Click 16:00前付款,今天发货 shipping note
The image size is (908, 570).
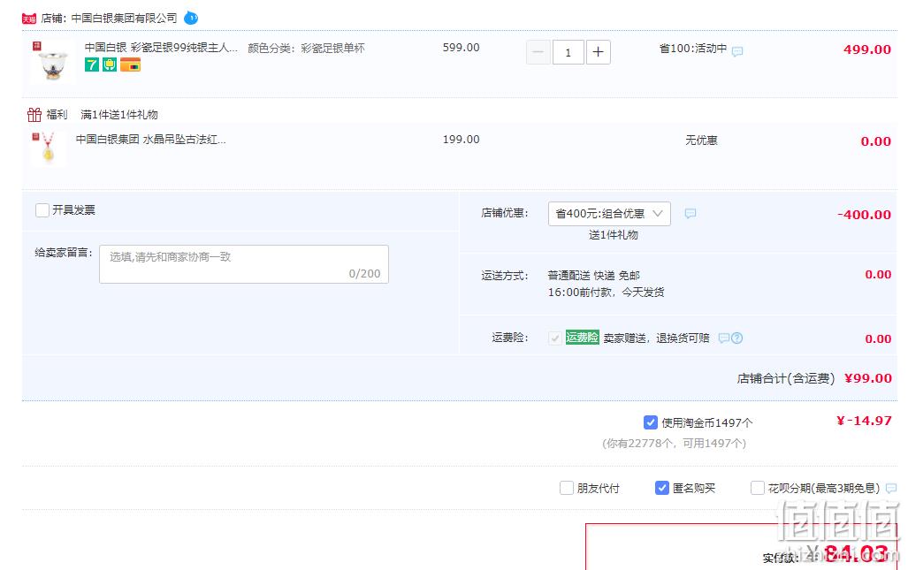click(606, 293)
